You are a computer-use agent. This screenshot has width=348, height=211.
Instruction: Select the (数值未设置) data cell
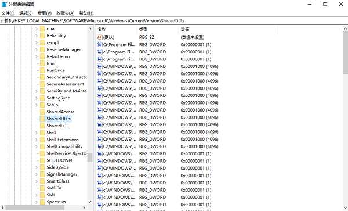pos(193,37)
